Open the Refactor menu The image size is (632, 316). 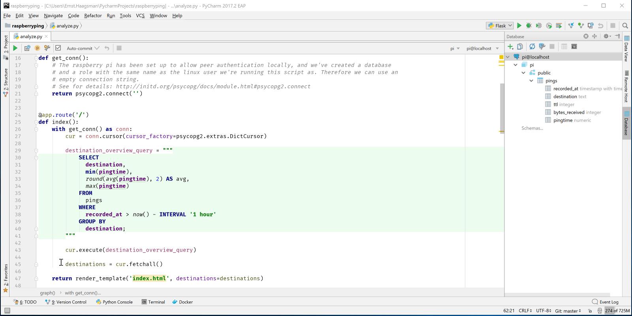(93, 15)
